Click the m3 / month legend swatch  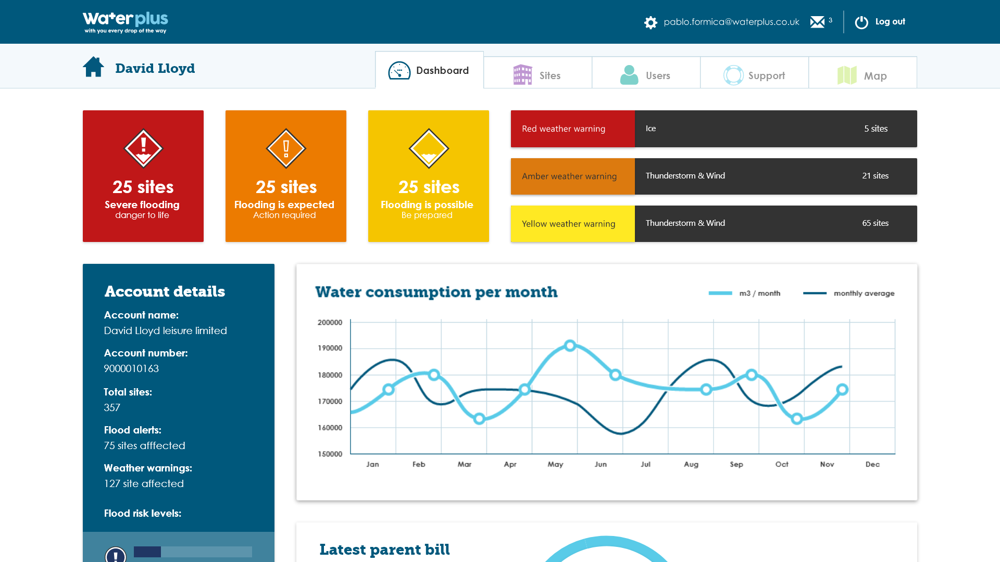point(720,293)
